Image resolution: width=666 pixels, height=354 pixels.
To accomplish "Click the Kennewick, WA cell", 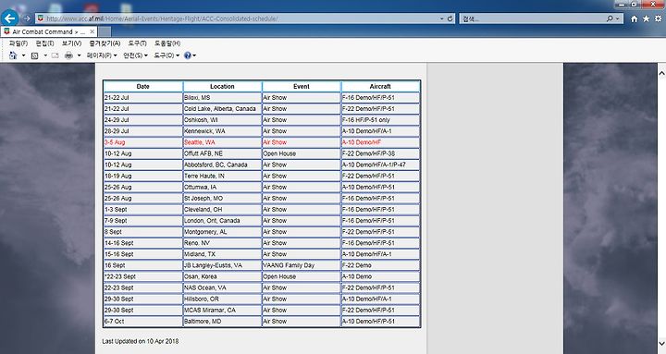I will tap(222, 131).
